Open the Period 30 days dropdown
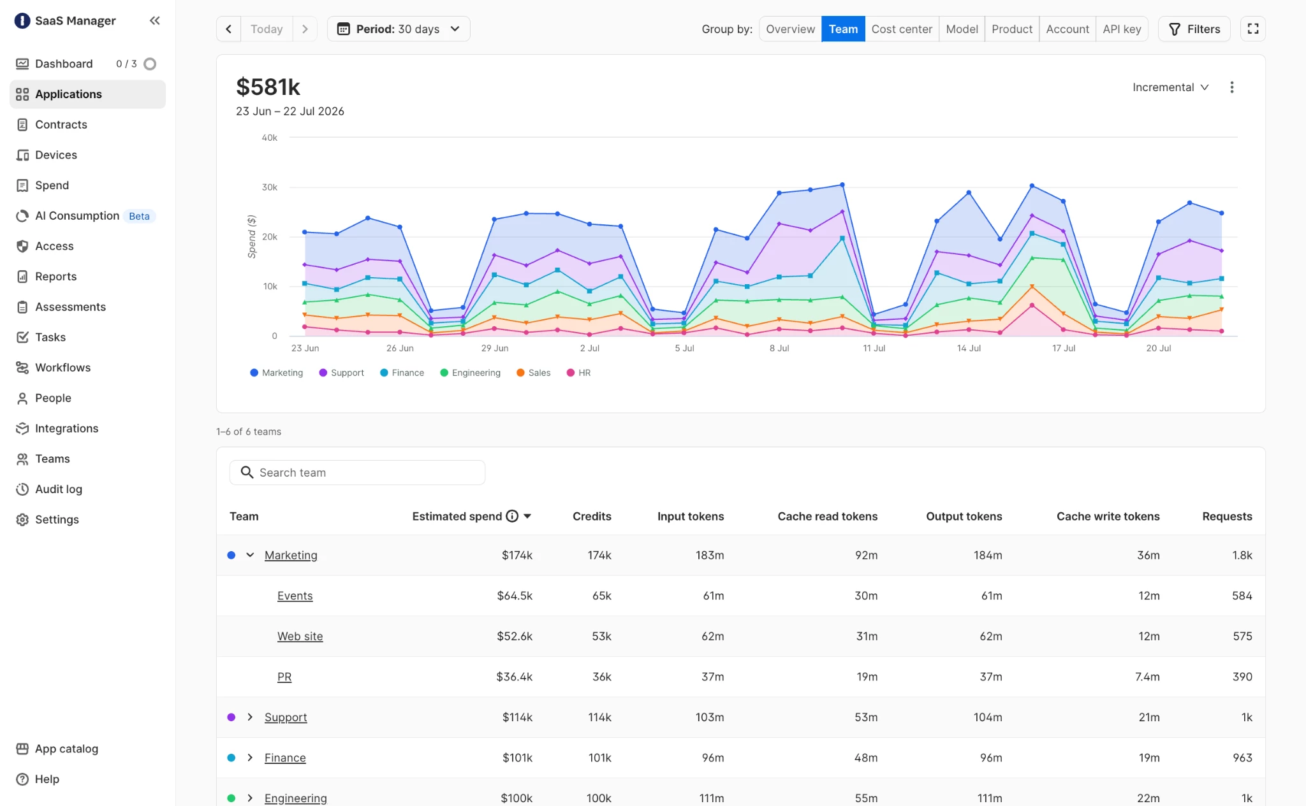 [x=399, y=29]
